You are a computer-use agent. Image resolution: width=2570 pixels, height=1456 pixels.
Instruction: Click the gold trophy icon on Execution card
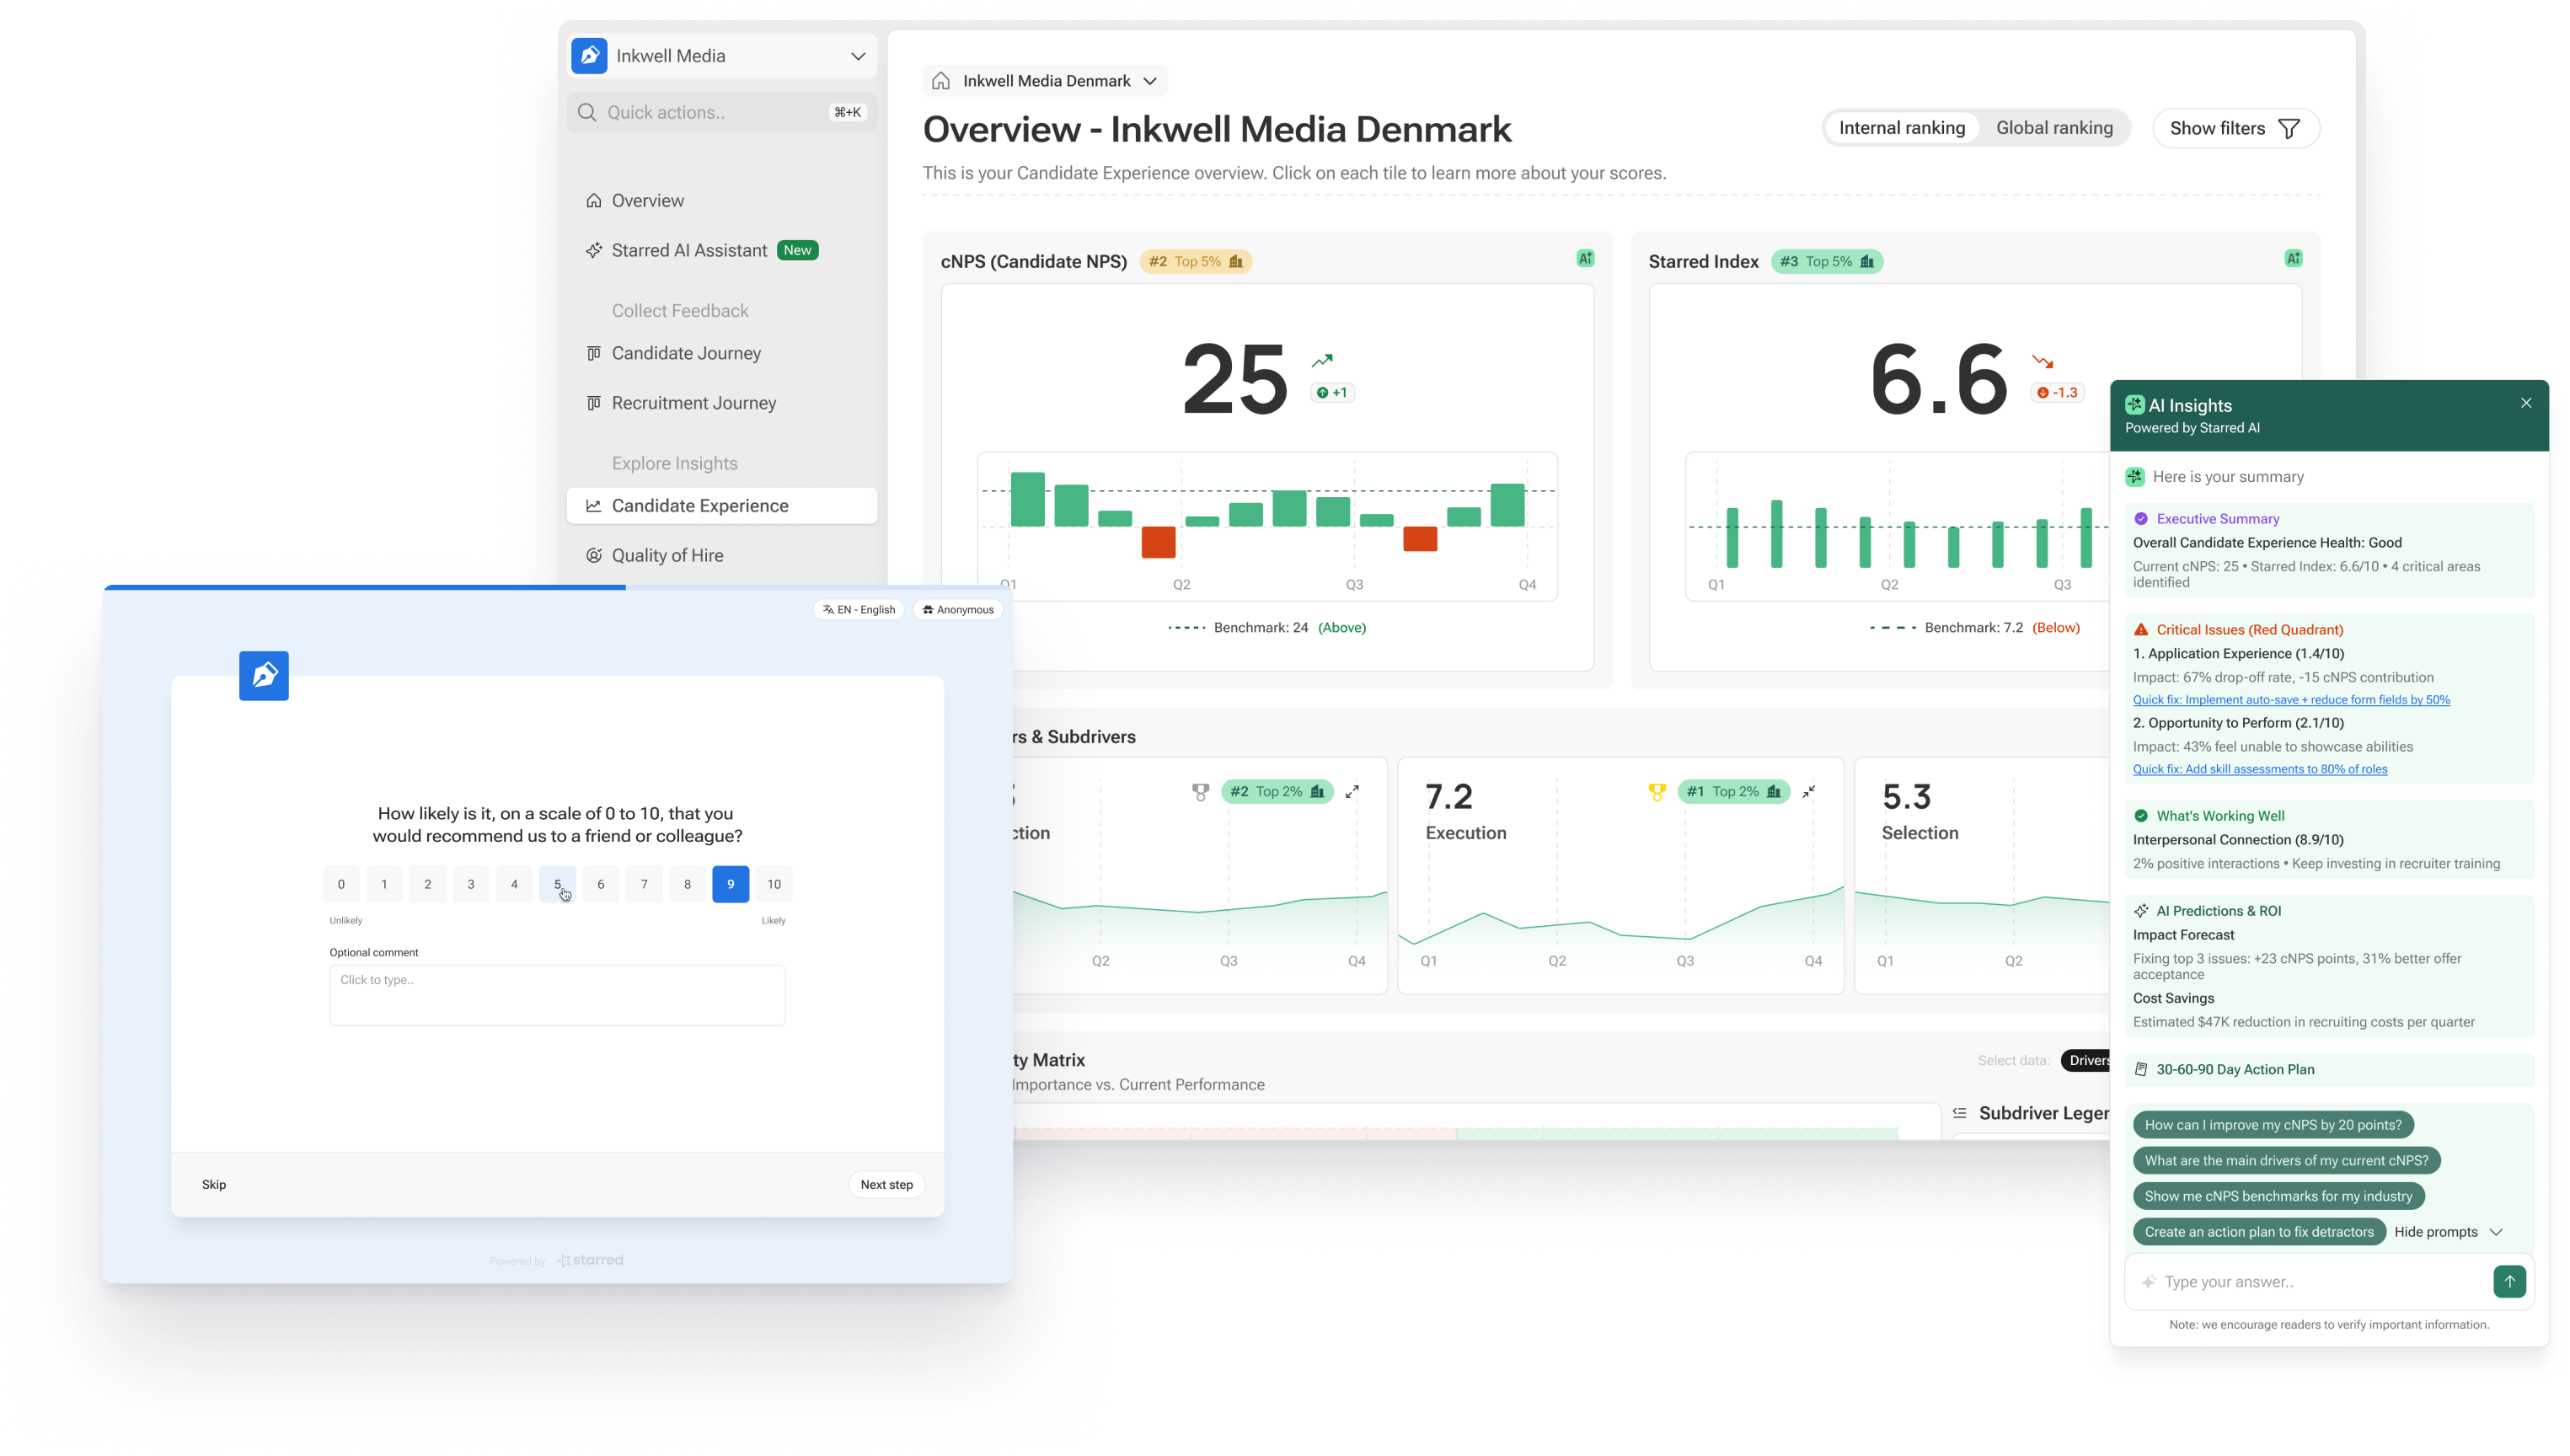1656,792
